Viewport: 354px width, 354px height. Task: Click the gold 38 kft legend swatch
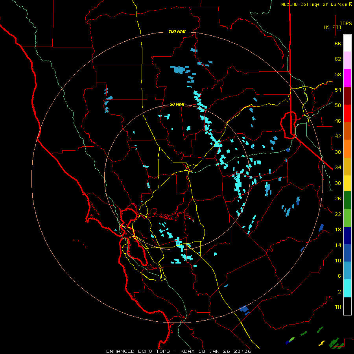(x=347, y=166)
